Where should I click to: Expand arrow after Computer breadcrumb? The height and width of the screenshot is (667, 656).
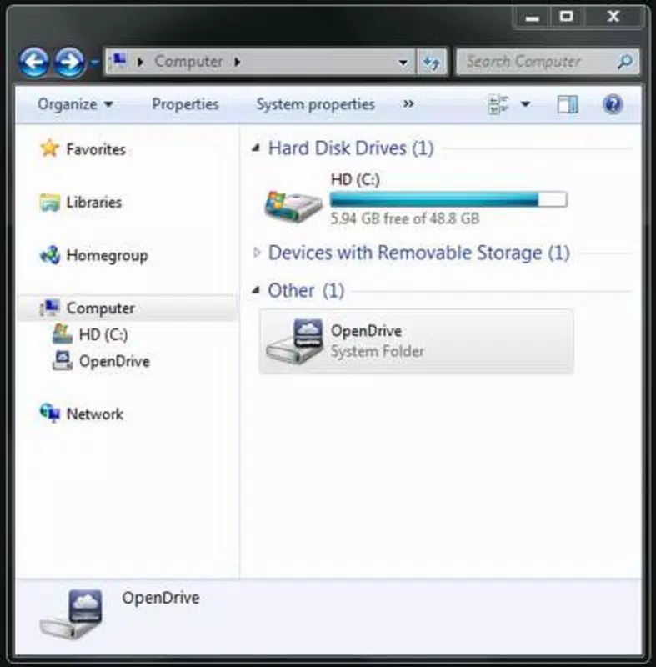pos(238,62)
